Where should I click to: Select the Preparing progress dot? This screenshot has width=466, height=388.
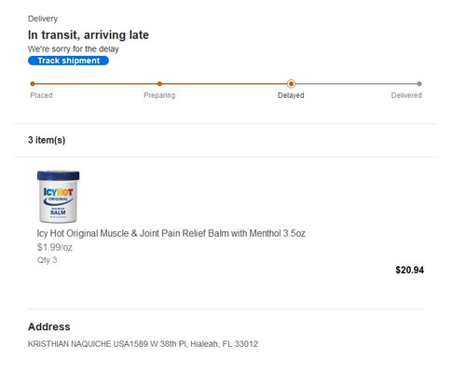click(159, 84)
